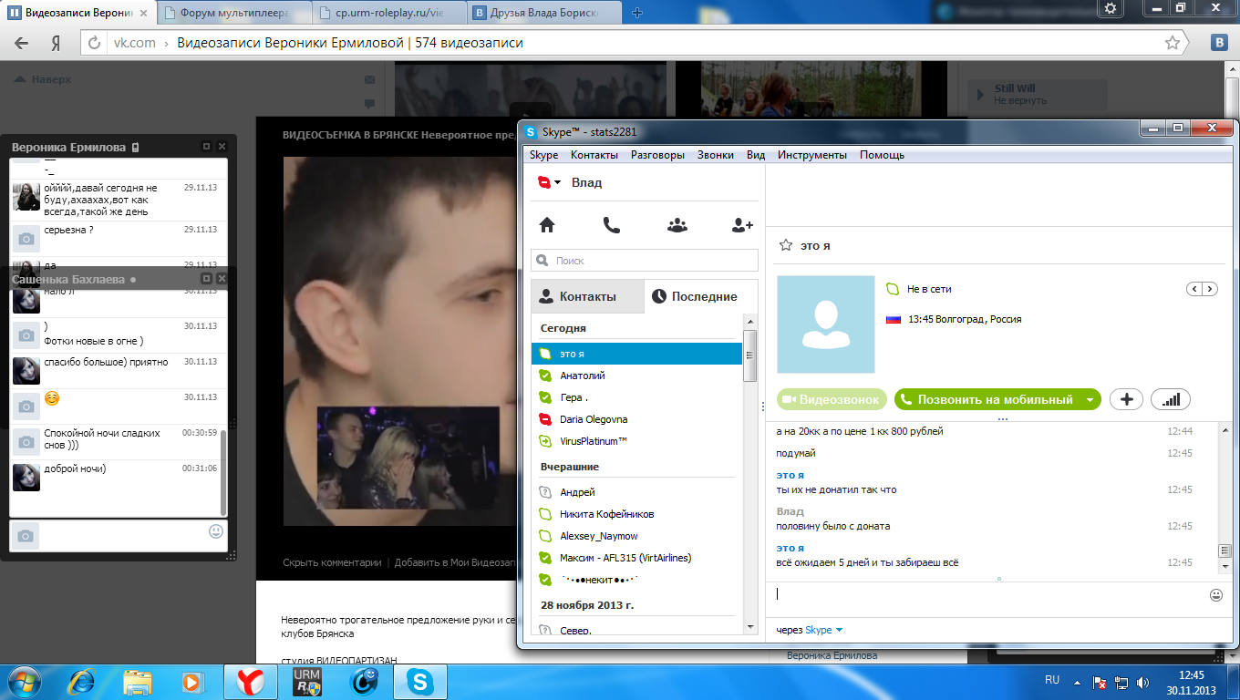
Task: Click the profile avatar of 'это я'
Action: [825, 324]
